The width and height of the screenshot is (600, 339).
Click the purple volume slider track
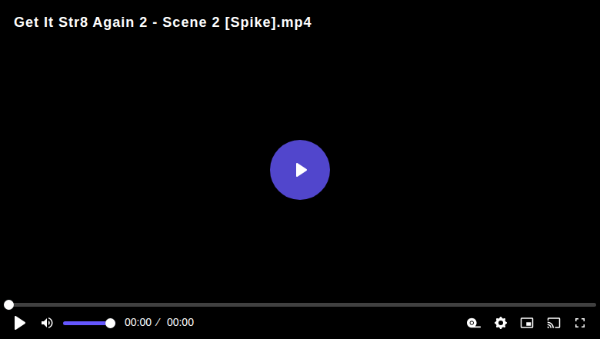pyautogui.click(x=87, y=324)
